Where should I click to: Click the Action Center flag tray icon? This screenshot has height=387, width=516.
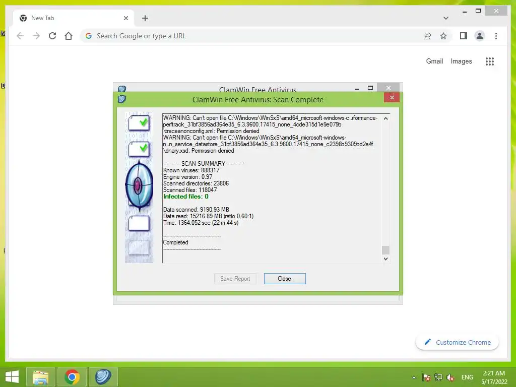[426, 377]
